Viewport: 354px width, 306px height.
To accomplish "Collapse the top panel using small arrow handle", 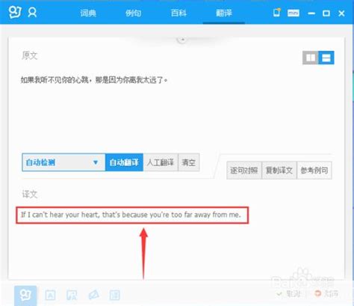I will 182,40.
